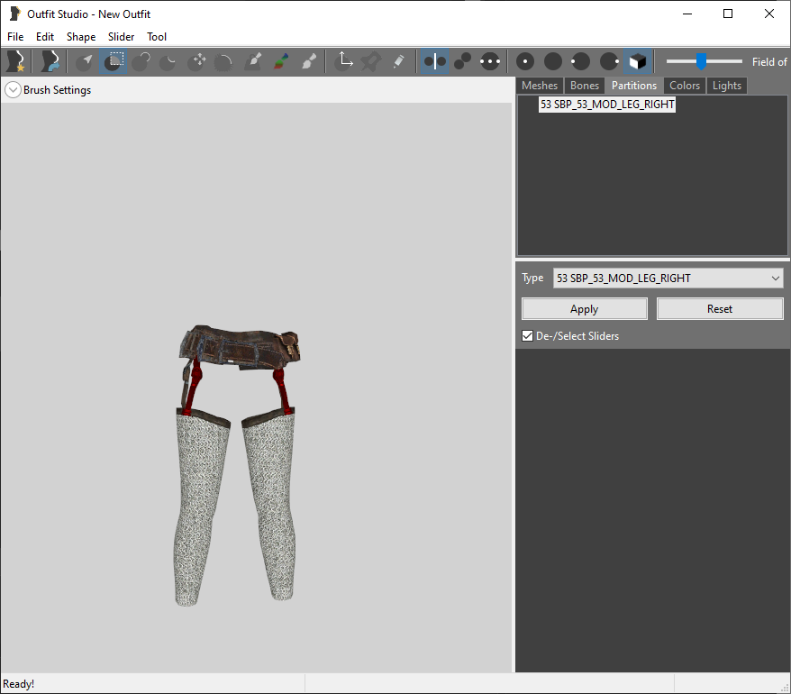
Task: Select the Move brush tool
Action: click(x=196, y=61)
